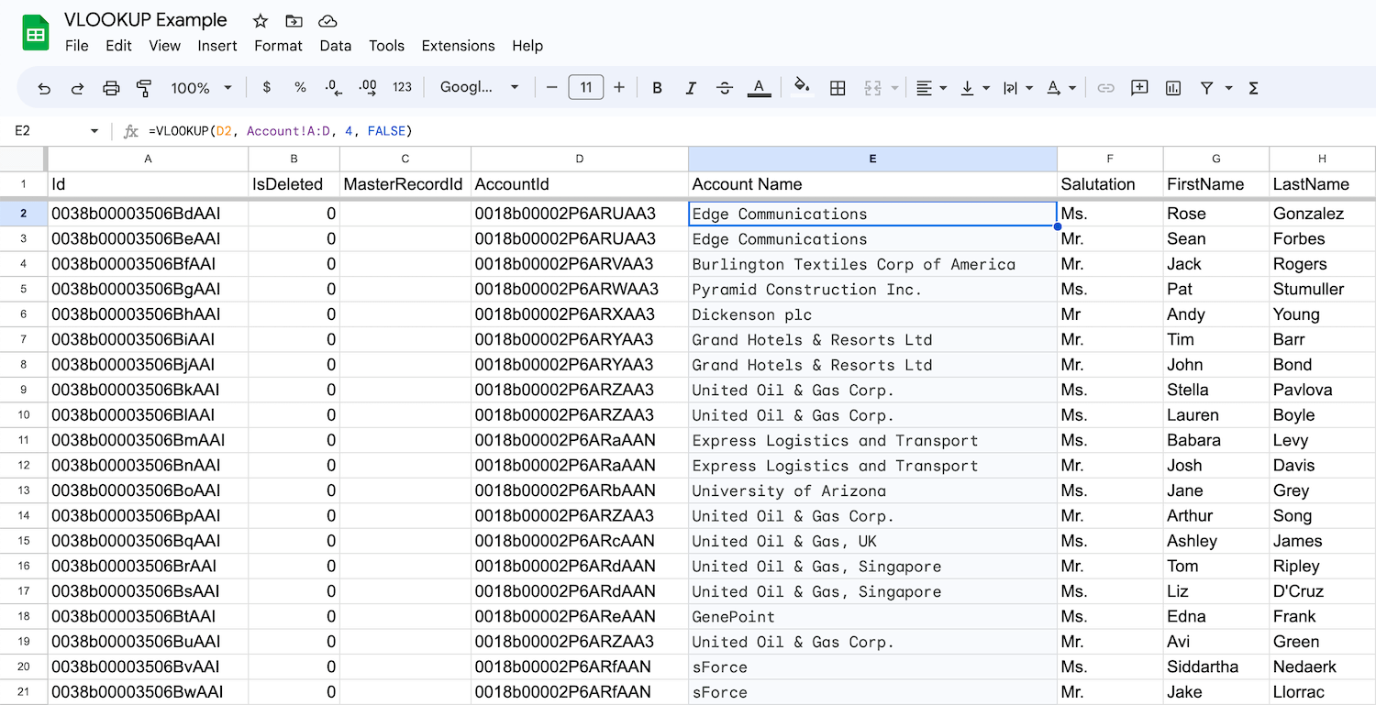Select column E header
1376x705 pixels.
(x=872, y=159)
